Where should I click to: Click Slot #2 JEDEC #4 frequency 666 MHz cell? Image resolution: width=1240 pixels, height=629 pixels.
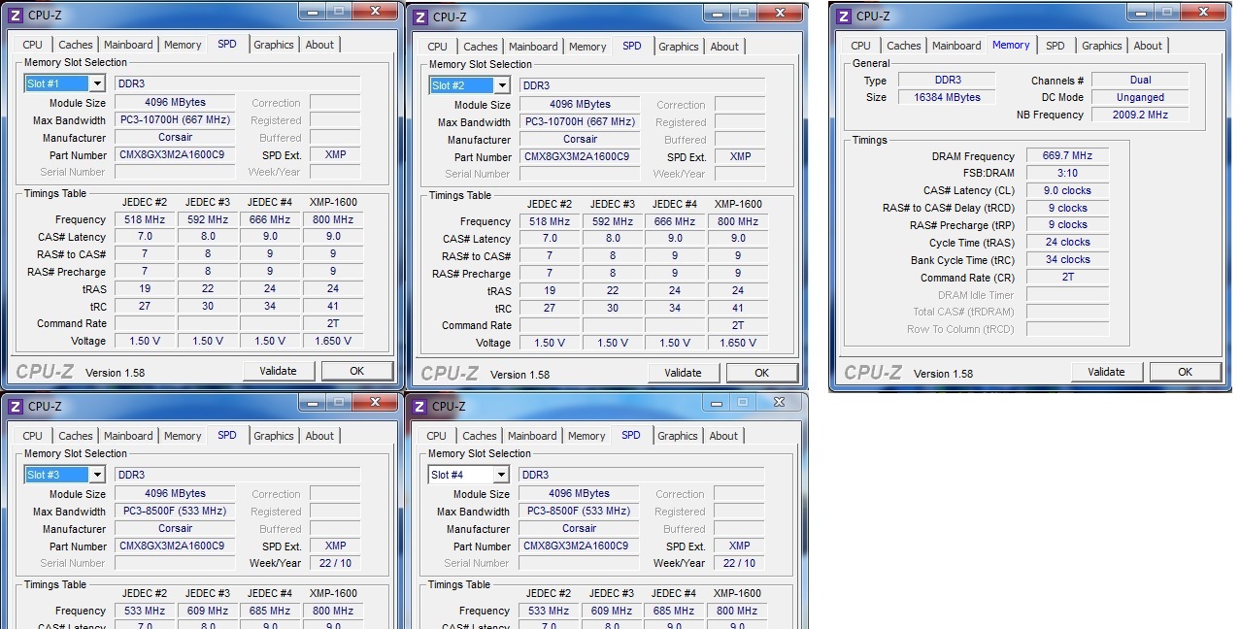tap(675, 221)
